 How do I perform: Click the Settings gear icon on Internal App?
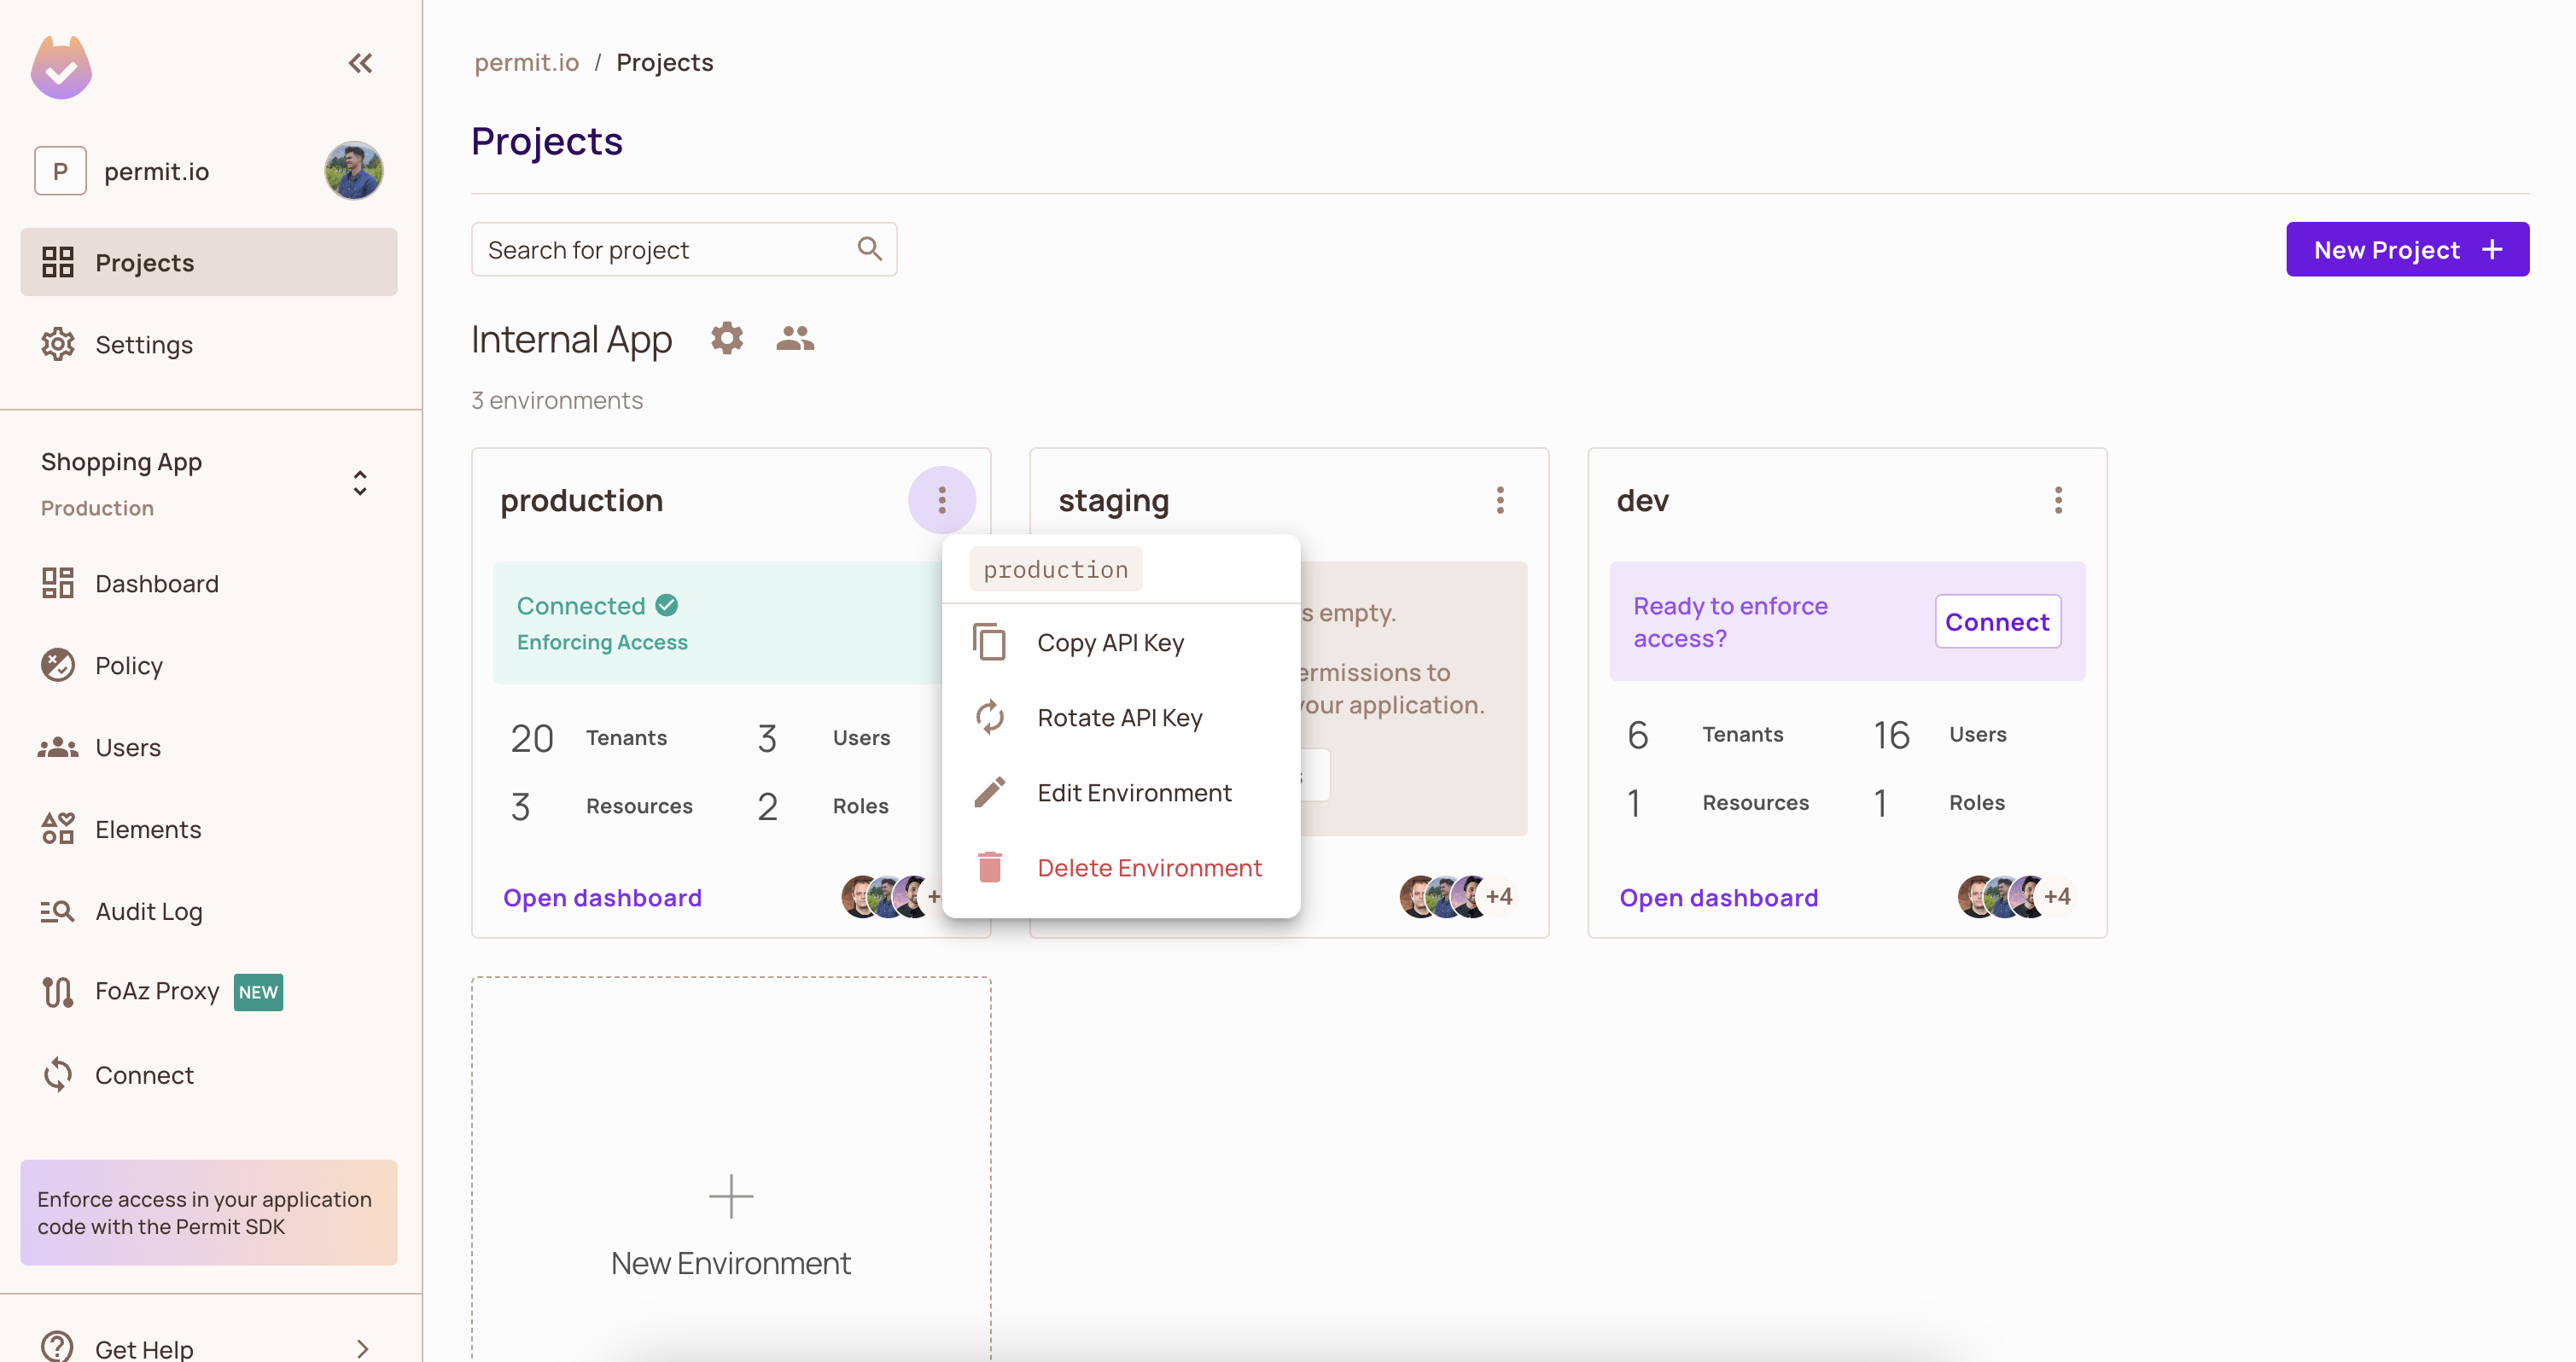coord(727,337)
